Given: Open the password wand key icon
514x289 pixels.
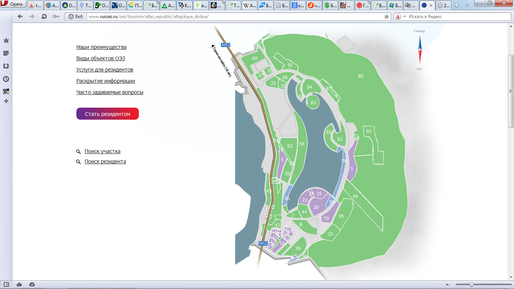Looking at the screenshot, I should pyautogui.click(x=56, y=17).
